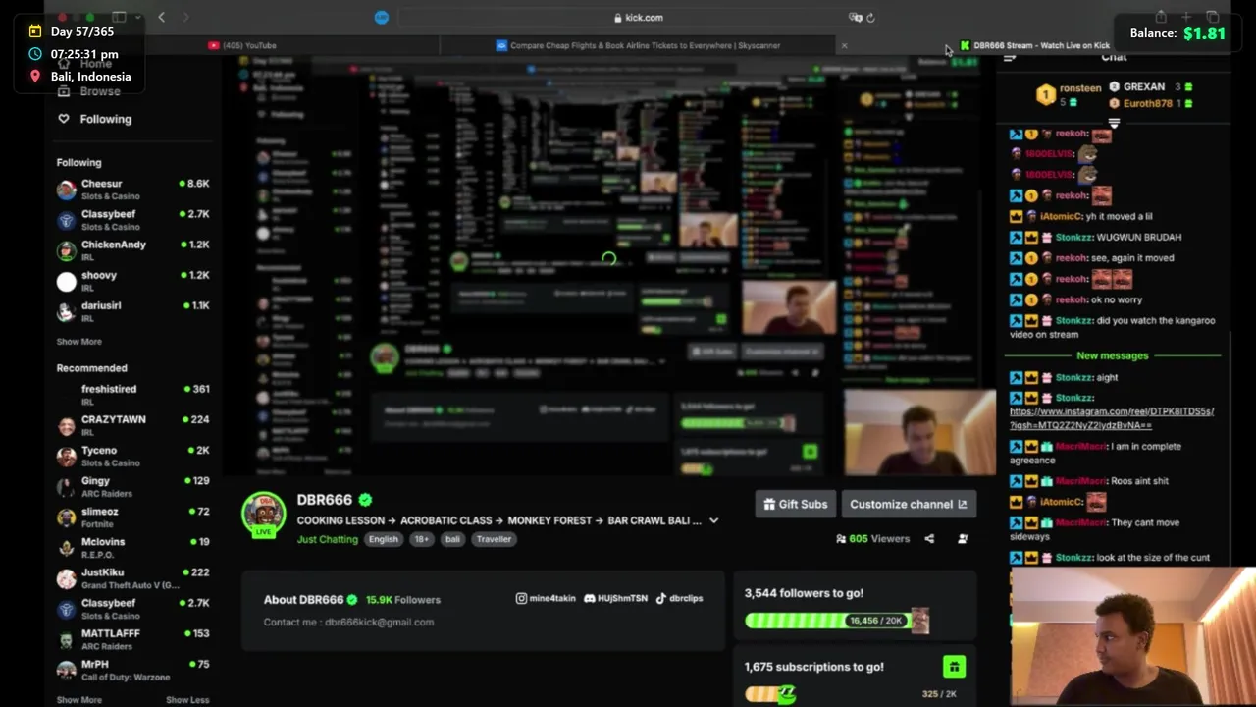
Task: Open Cheesur's channel from Following list
Action: pyautogui.click(x=132, y=190)
